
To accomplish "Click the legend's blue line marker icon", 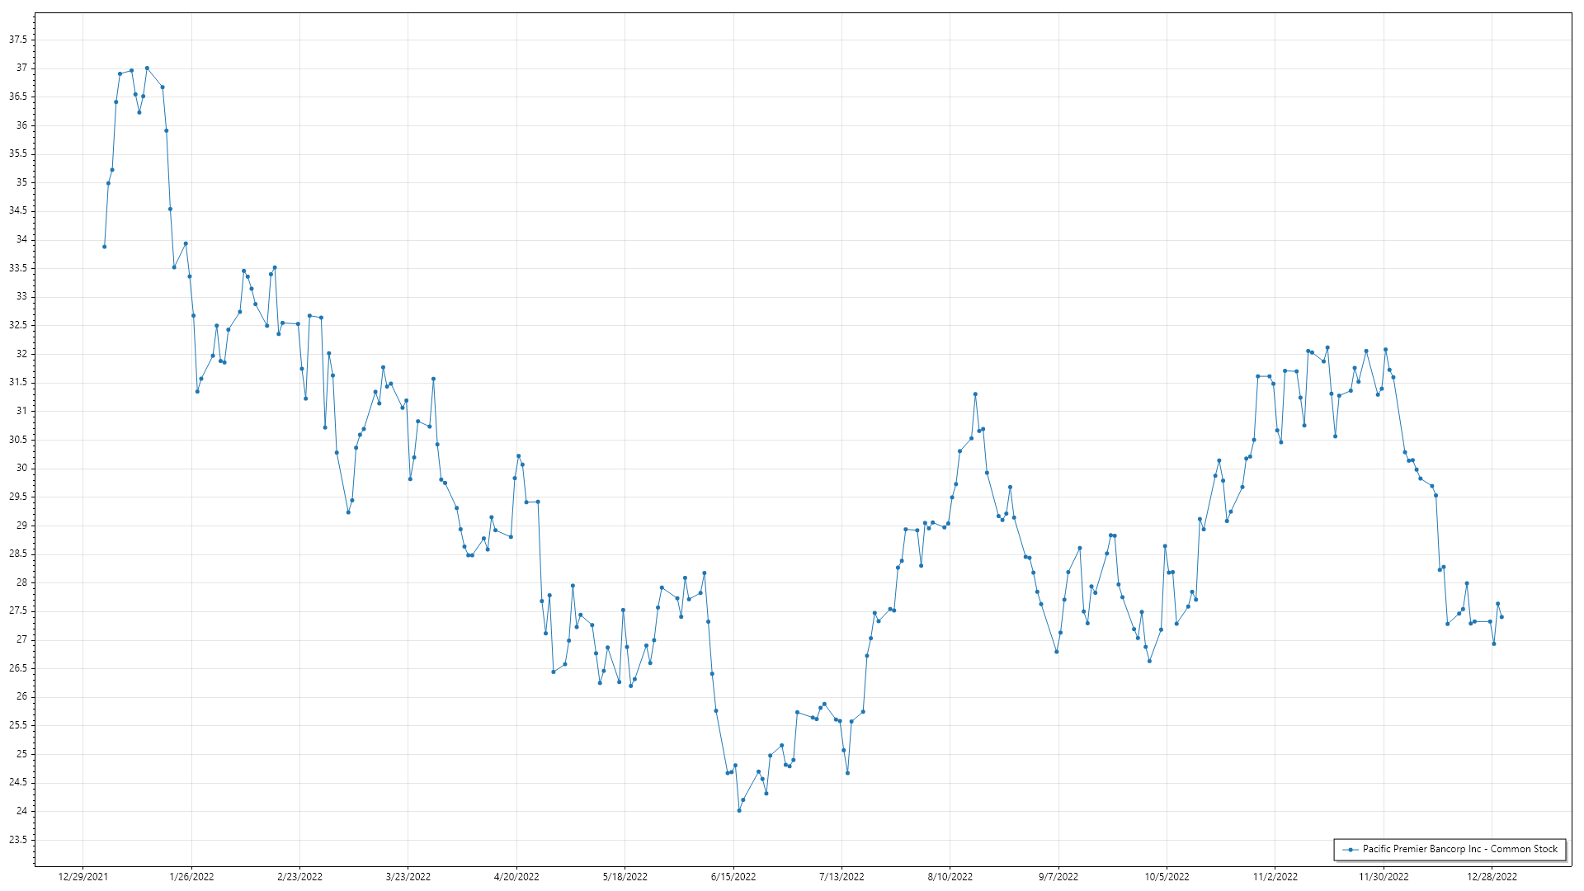I will pos(1351,849).
